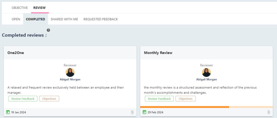Open Objectives for Monthly Review
This screenshot has height=118, width=277.
point(186,99)
